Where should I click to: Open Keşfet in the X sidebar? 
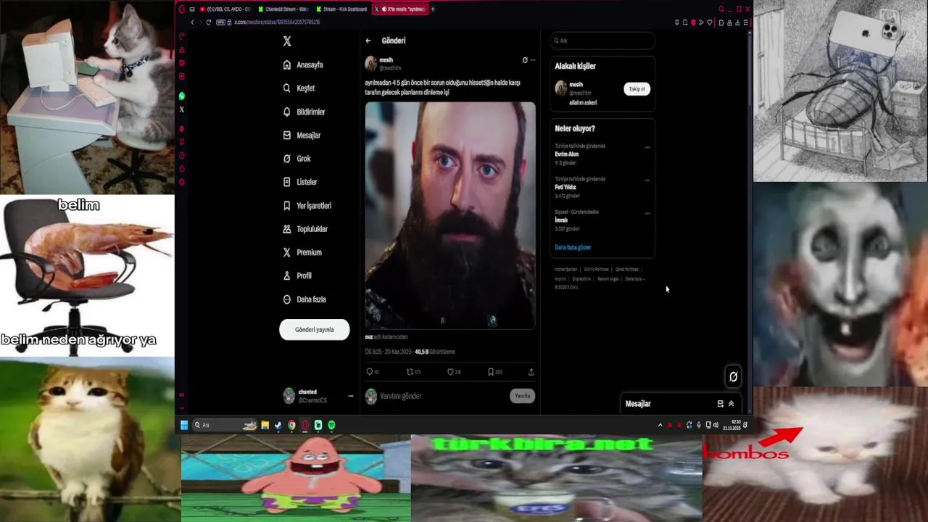coord(299,88)
